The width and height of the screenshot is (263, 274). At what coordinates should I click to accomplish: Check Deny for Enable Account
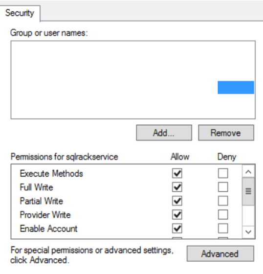coord(223,228)
